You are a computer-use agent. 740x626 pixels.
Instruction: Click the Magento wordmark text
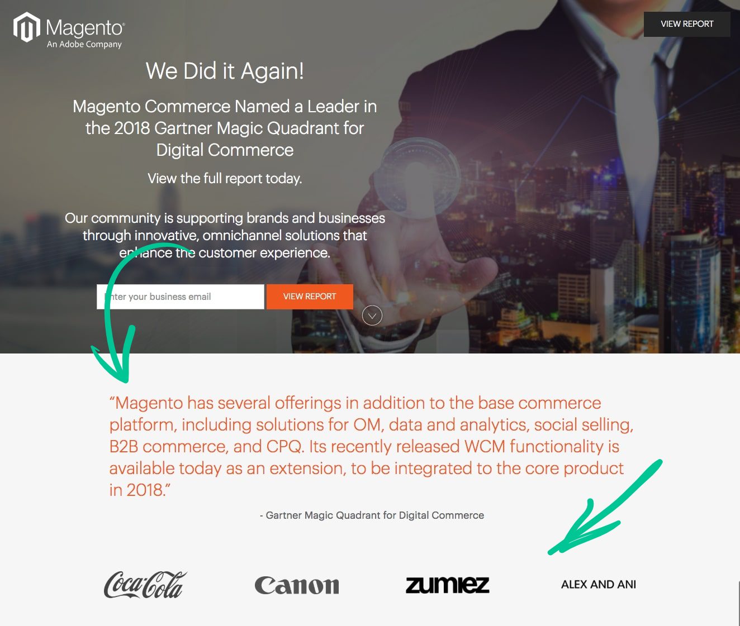[x=85, y=27]
